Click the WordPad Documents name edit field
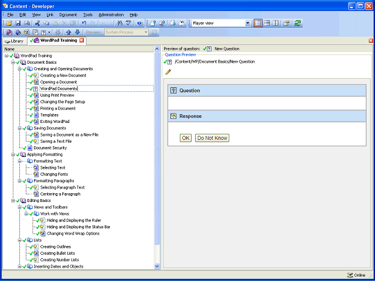Viewport: 375px width, 281px height. 97,88
